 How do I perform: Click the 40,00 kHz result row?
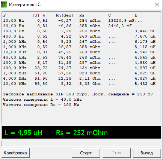click(x=79, y=57)
